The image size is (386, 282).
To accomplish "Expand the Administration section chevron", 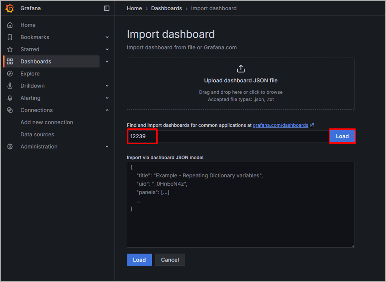I will (107, 147).
